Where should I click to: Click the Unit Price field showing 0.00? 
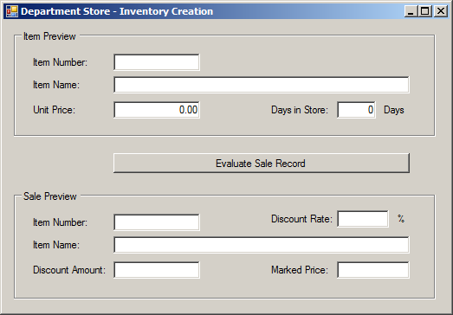coord(157,110)
